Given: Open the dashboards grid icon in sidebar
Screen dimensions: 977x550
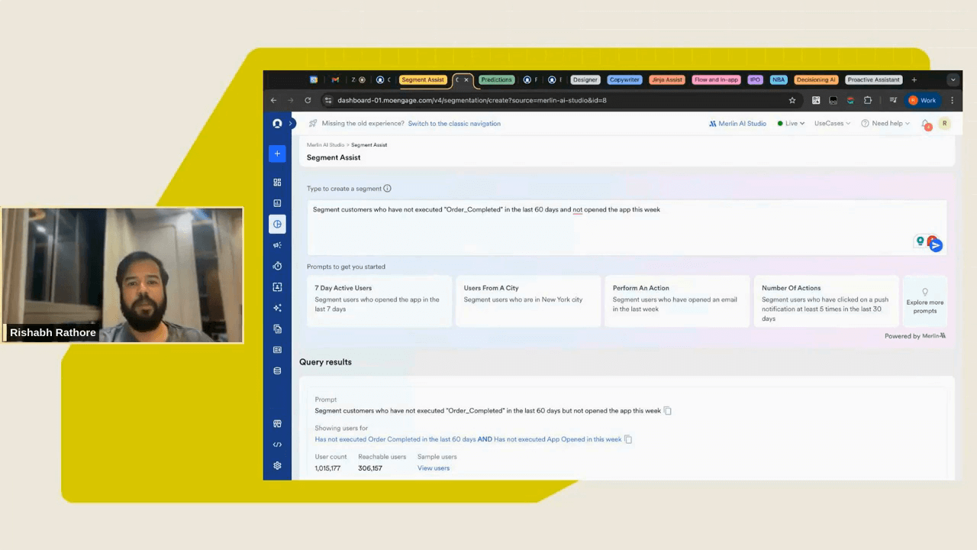Looking at the screenshot, I should pos(277,183).
